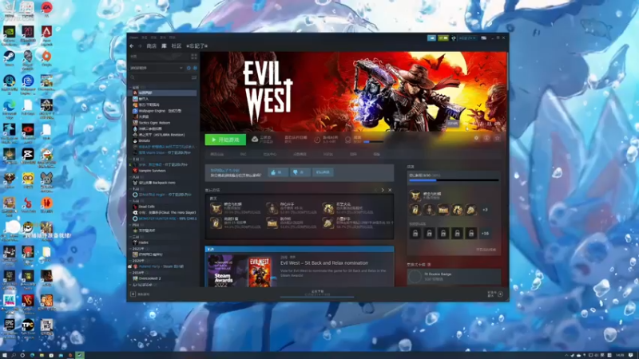Click the achievements completion progress bar
Viewport: 639px width, 359px height.
click(x=454, y=180)
